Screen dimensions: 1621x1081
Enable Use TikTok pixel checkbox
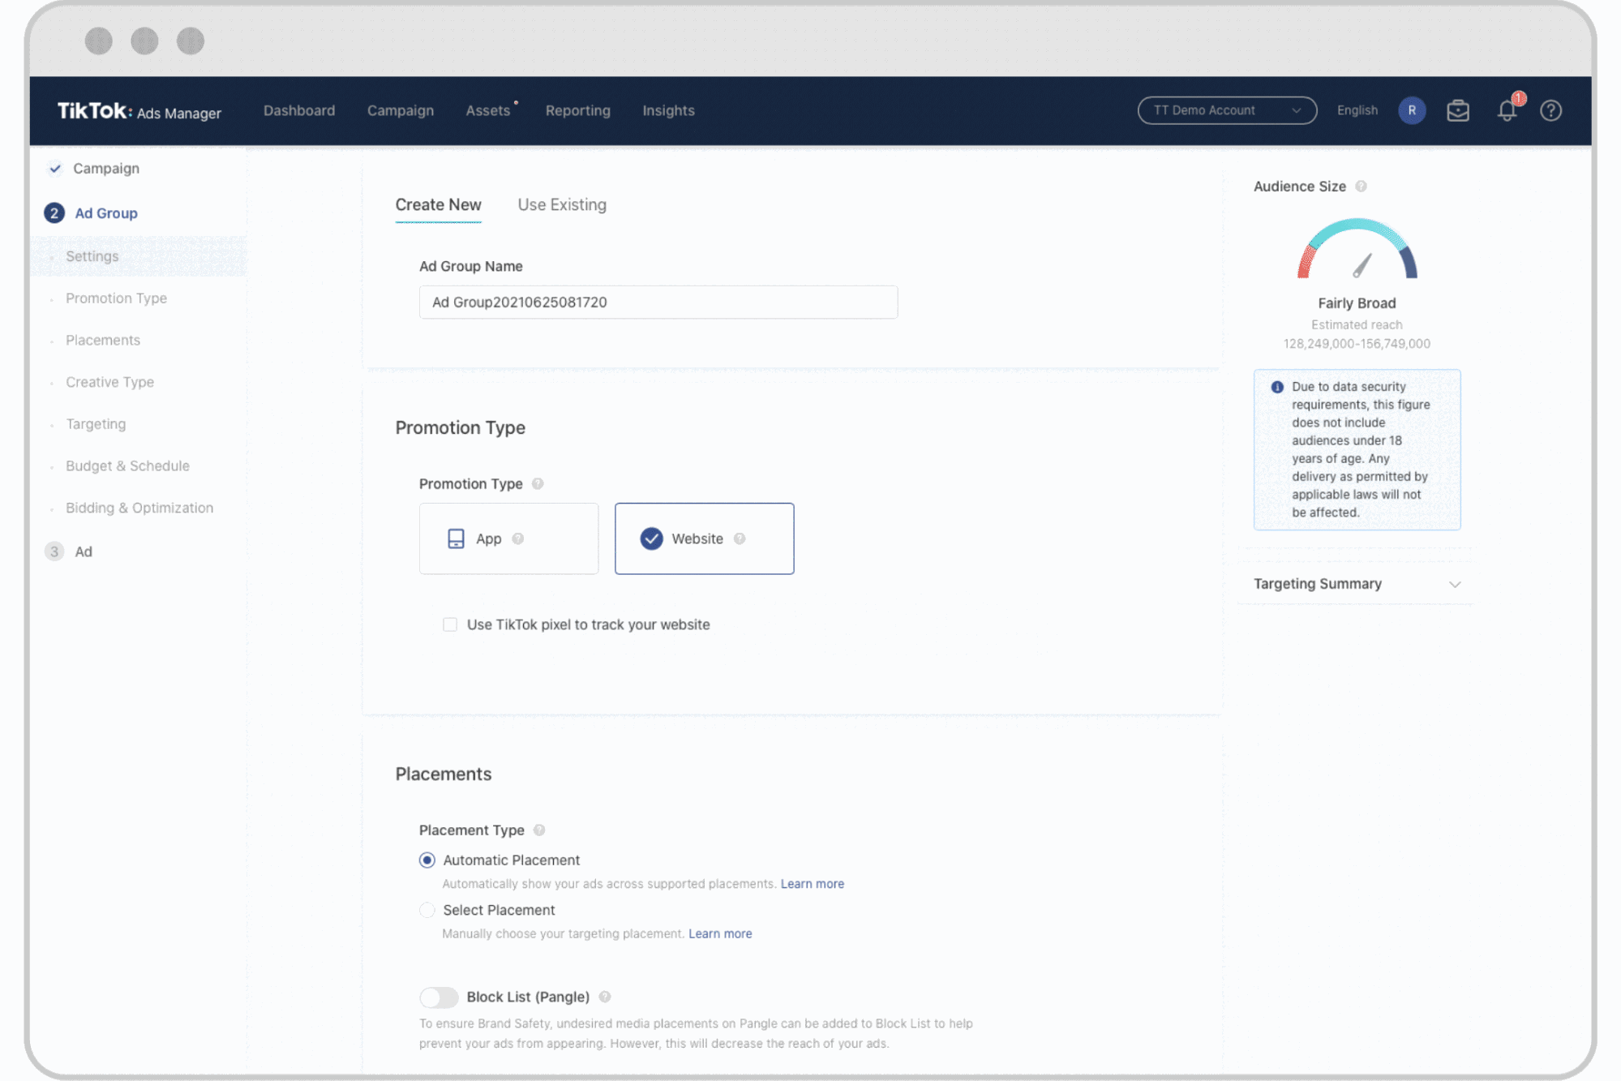pos(450,624)
